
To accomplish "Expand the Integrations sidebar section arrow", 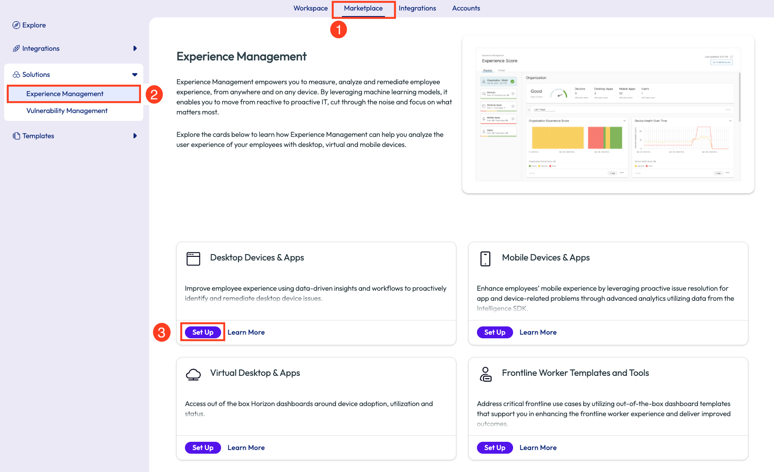I will pos(135,49).
